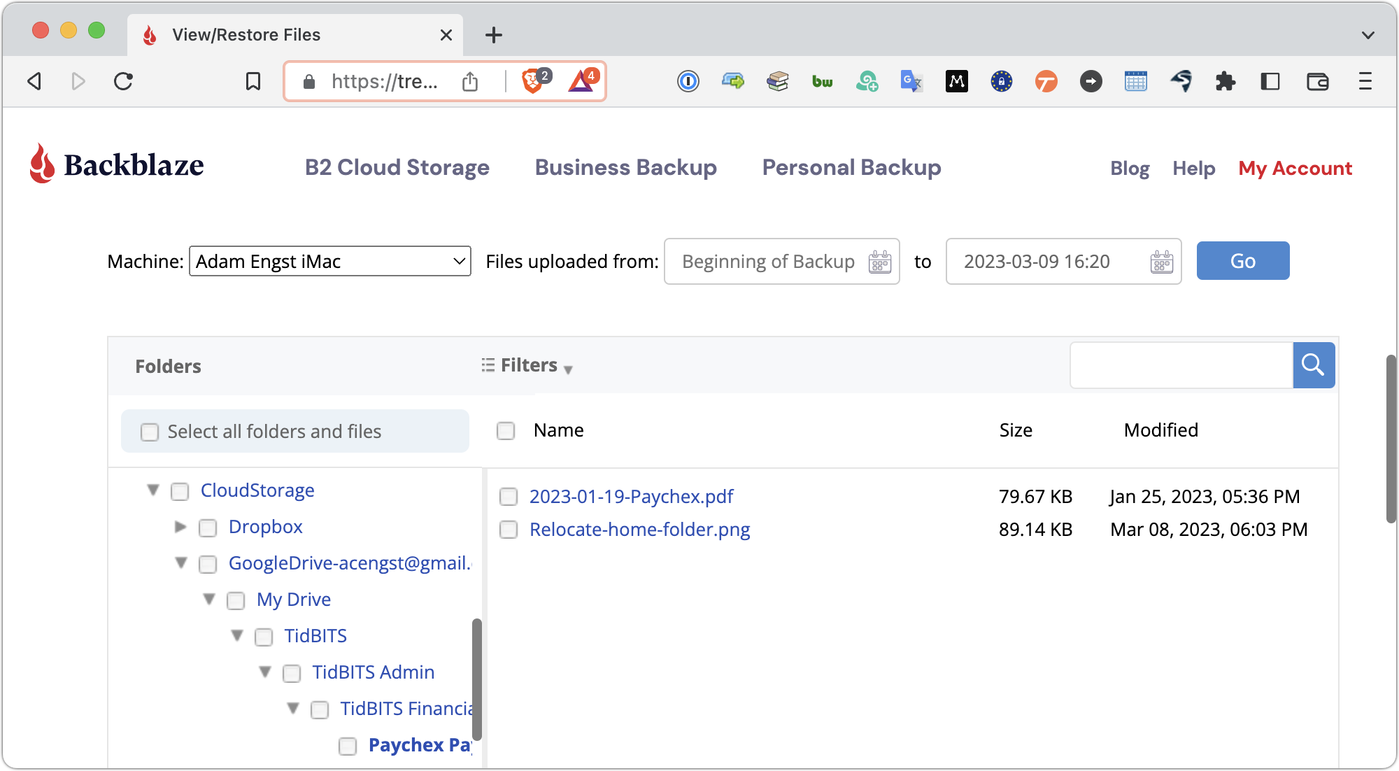The height and width of the screenshot is (771, 1399).
Task: Open the 1Password extension icon
Action: pos(688,81)
